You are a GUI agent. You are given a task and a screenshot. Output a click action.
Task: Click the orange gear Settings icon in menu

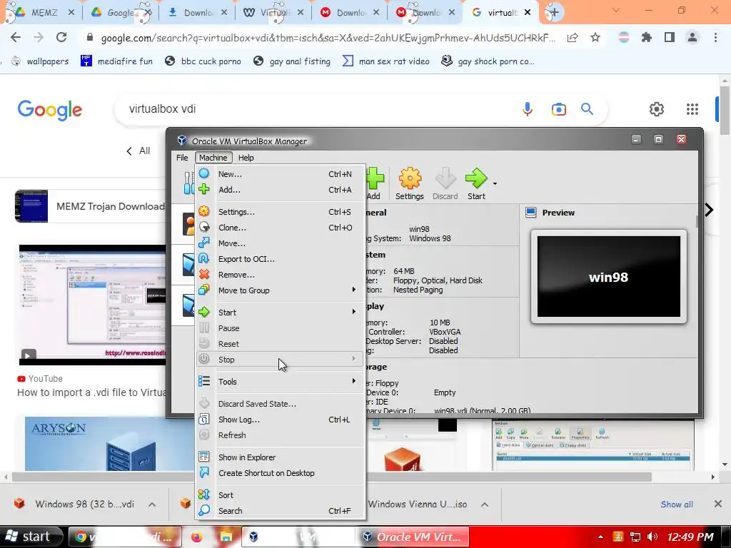[203, 211]
